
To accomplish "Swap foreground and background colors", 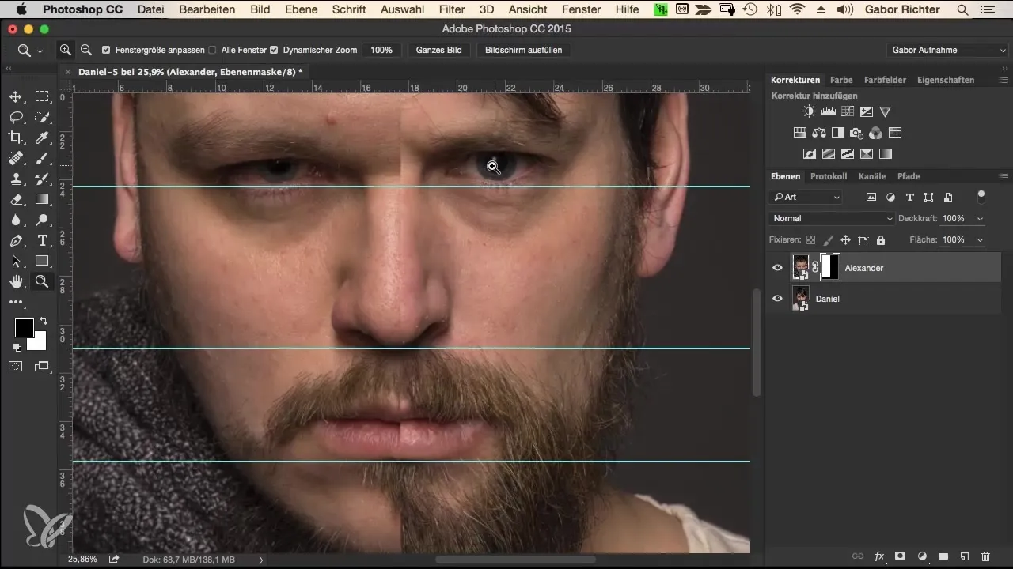I will pyautogui.click(x=42, y=321).
